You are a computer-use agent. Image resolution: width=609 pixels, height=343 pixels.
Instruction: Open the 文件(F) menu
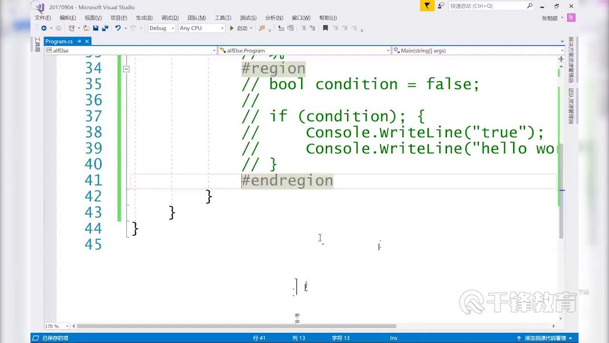click(43, 18)
